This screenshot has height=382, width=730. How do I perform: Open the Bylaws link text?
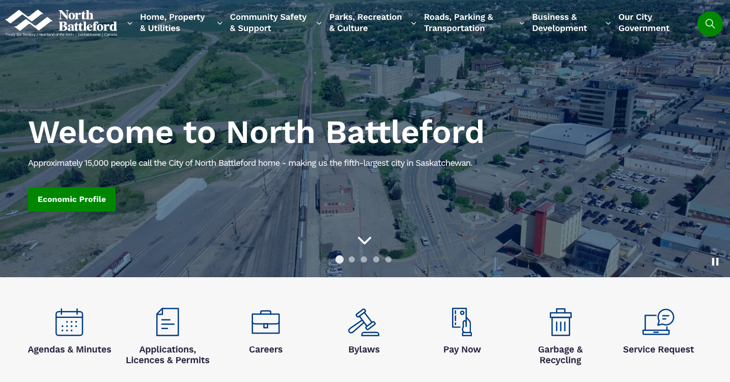pyautogui.click(x=364, y=349)
